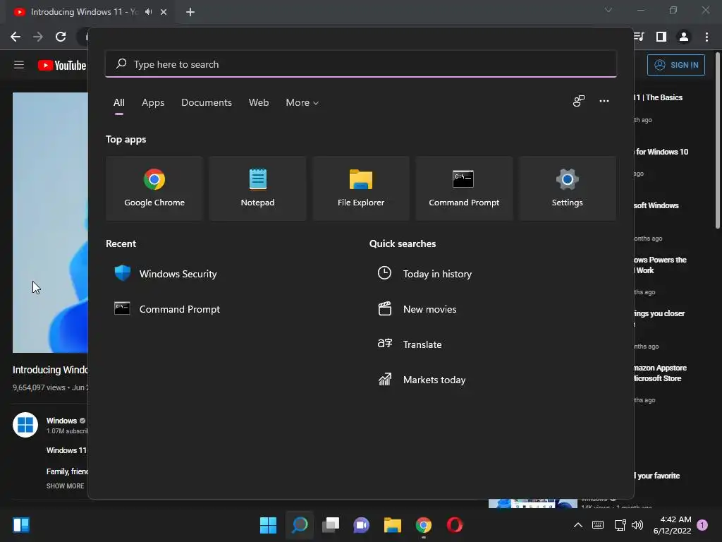Open Chrome side panel icon
This screenshot has height=542, width=722.
pos(661,37)
